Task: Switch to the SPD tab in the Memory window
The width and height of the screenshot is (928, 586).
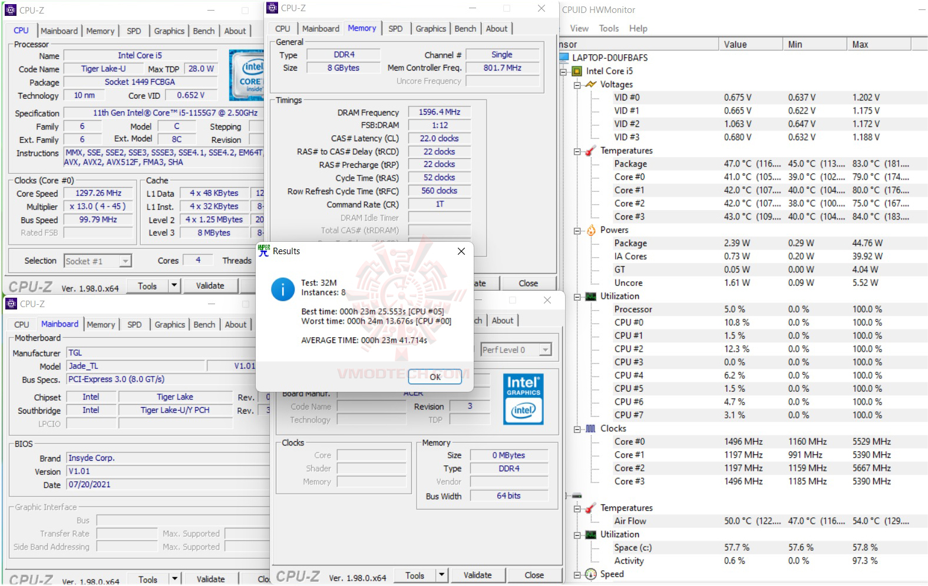Action: point(395,29)
